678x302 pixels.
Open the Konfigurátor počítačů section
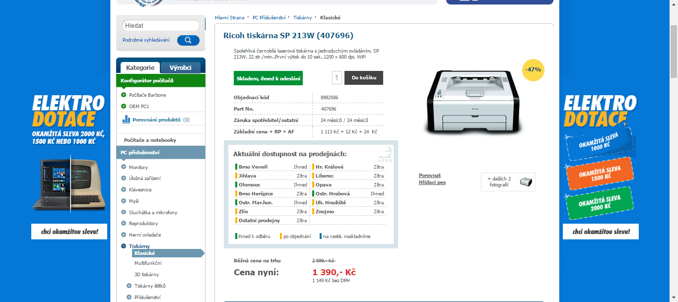(160, 80)
